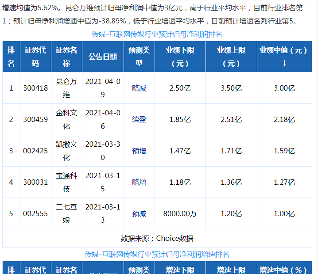The height and width of the screenshot is (274, 318).
Task: Click the date 2021-04-09 cell
Action: (x=103, y=88)
